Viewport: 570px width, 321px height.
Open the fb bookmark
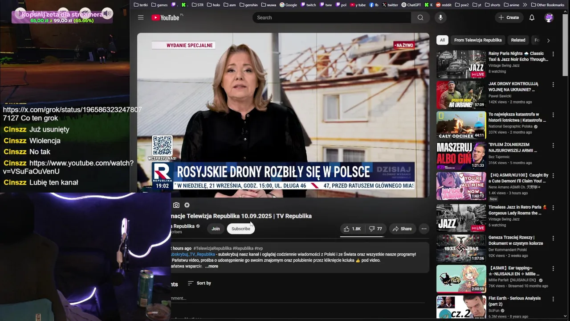point(374,5)
